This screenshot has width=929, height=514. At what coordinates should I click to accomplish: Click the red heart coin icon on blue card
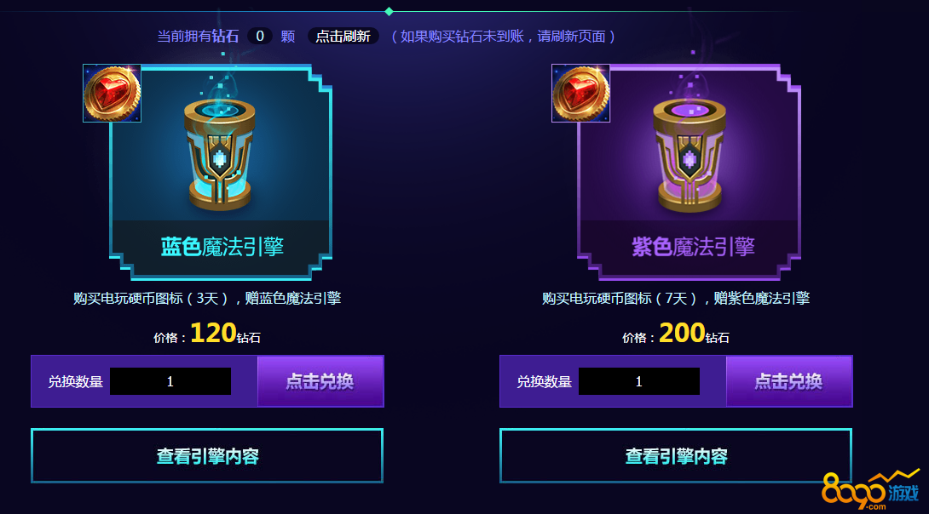point(112,94)
